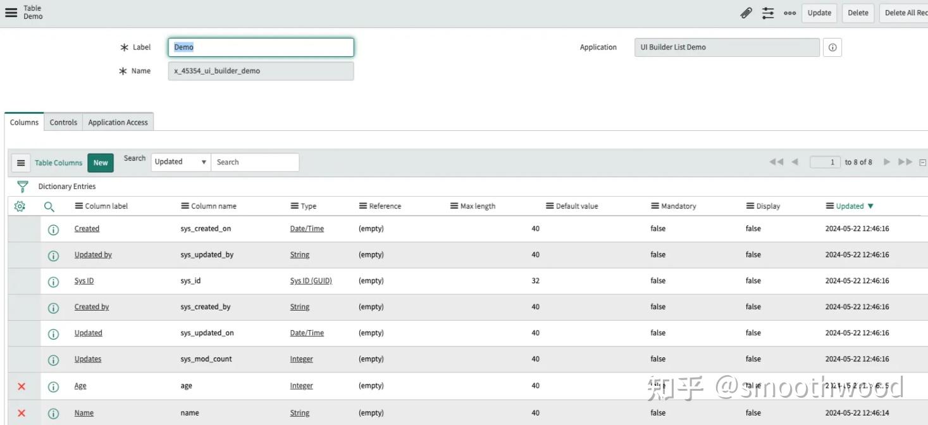Image resolution: width=928 pixels, height=425 pixels.
Task: Click the list search text input box
Action: click(x=255, y=162)
